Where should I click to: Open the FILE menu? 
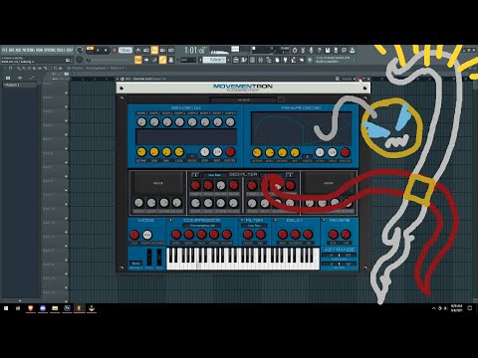pos(4,50)
